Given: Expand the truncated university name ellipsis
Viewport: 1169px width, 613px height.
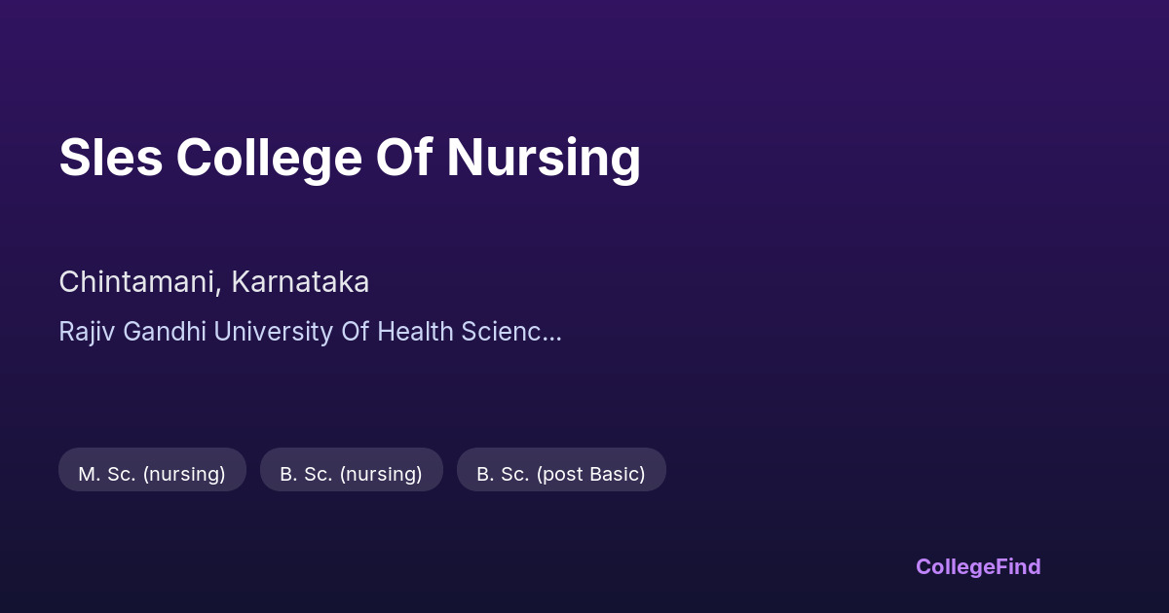Looking at the screenshot, I should point(551,332).
